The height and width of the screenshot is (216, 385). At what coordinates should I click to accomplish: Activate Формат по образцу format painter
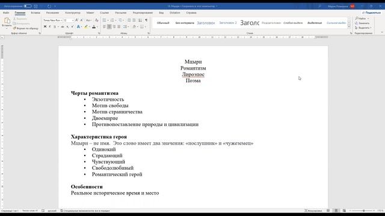pyautogui.click(x=25, y=28)
